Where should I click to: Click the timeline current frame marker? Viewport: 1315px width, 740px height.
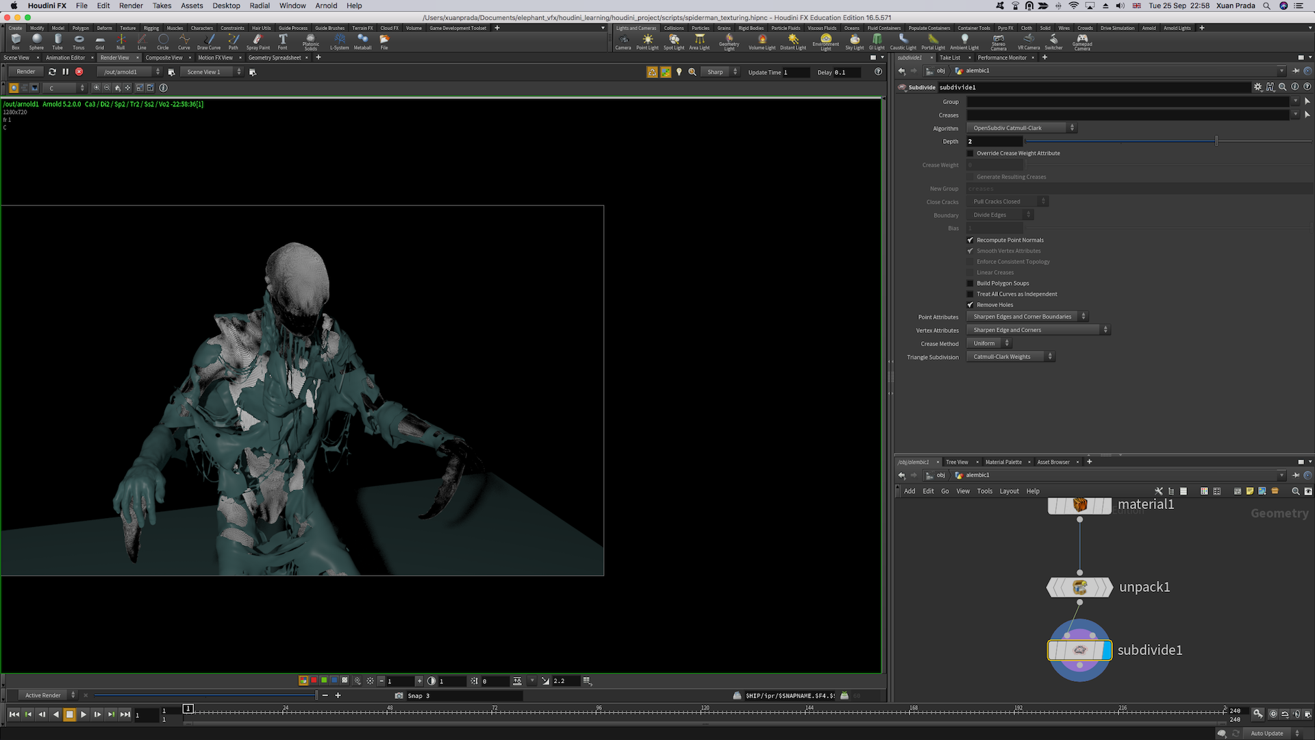[x=188, y=708]
